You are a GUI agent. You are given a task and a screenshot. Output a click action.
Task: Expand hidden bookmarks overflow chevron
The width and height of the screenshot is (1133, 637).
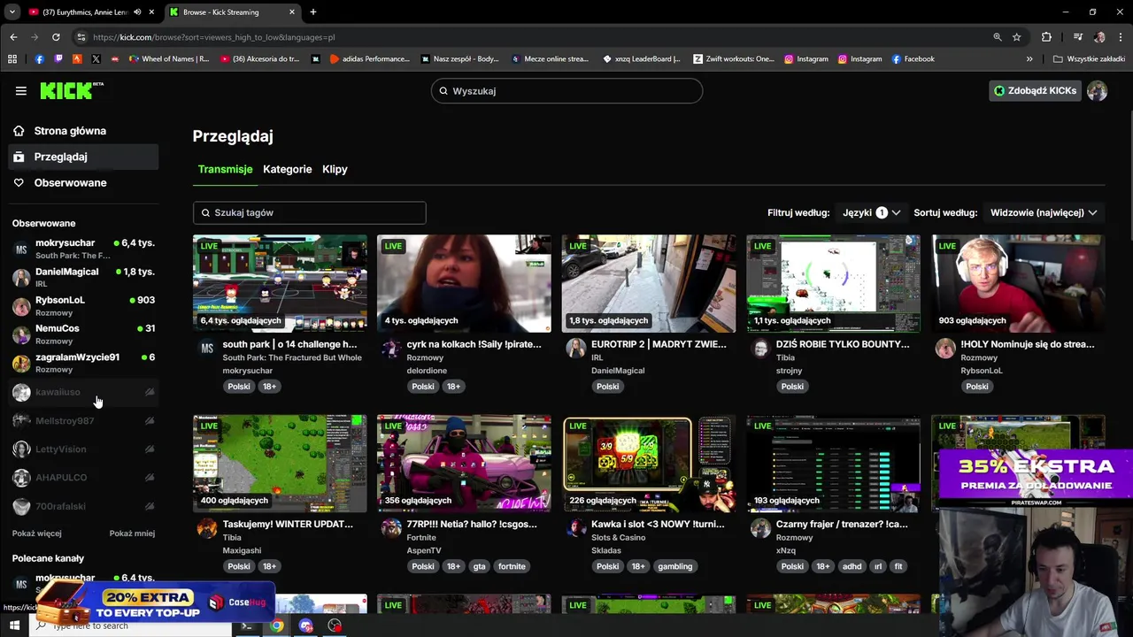coord(1029,59)
